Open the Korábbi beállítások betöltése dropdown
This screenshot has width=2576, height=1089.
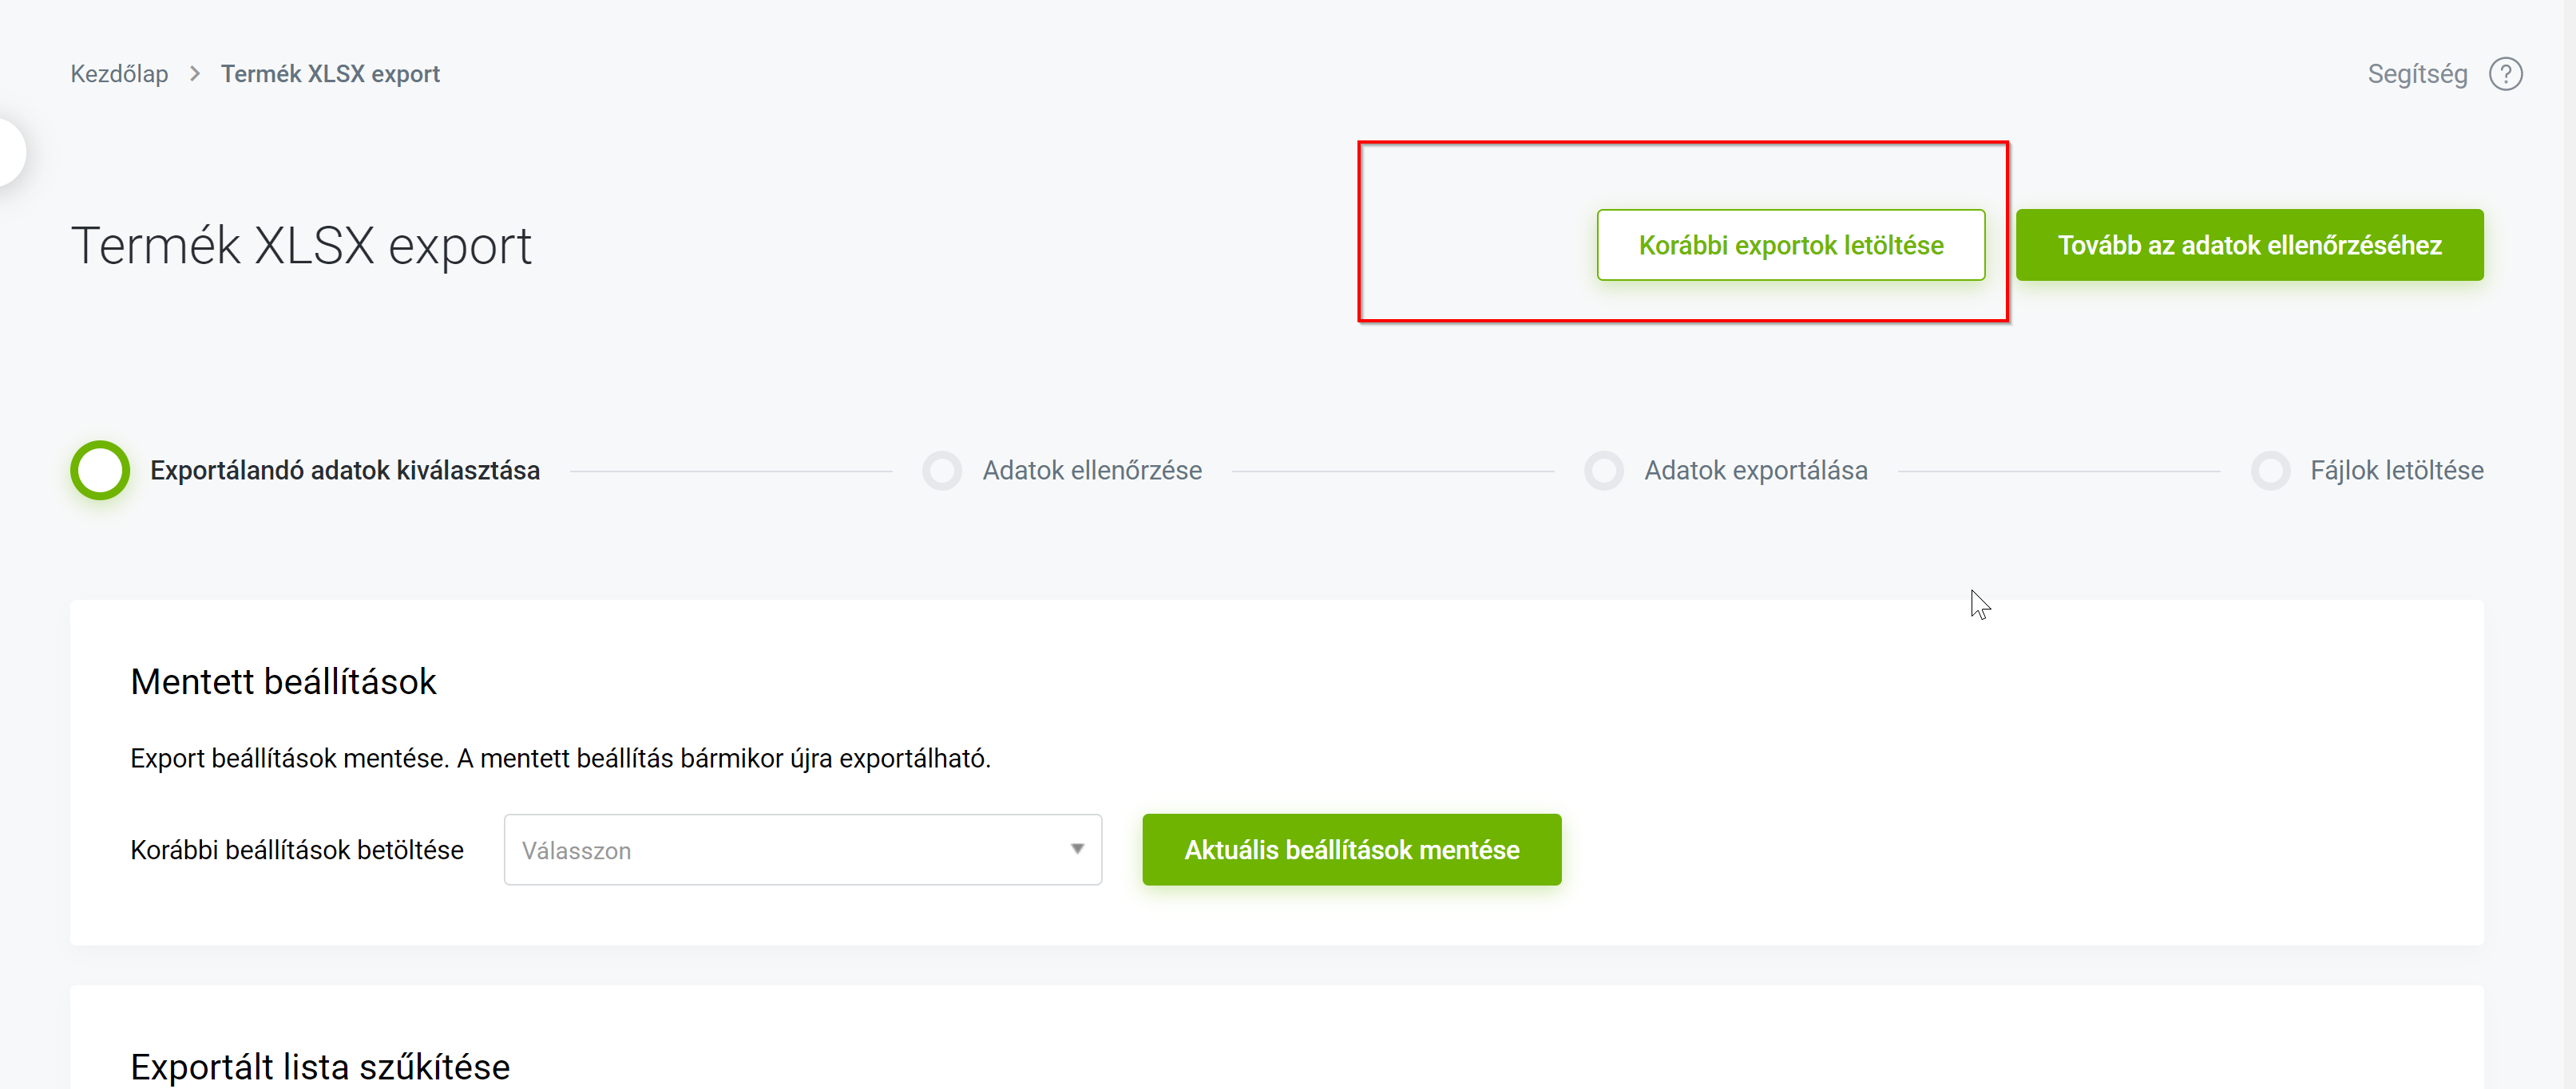pyautogui.click(x=802, y=849)
